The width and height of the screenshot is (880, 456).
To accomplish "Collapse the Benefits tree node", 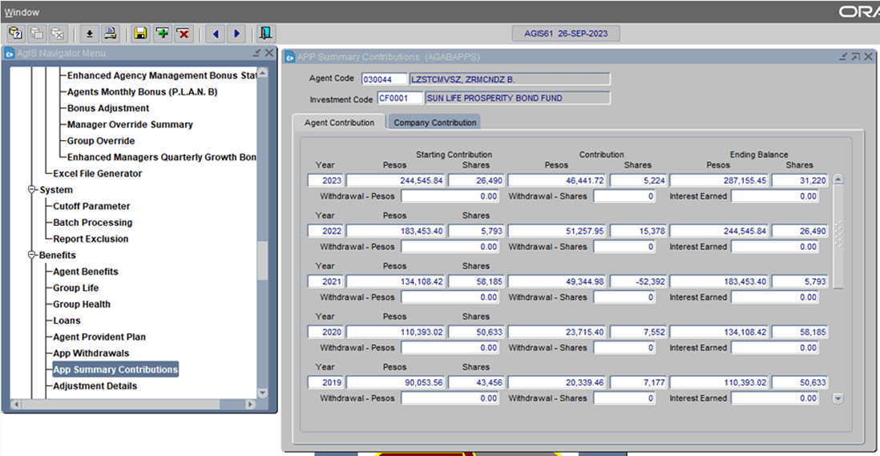I will pos(33,255).
